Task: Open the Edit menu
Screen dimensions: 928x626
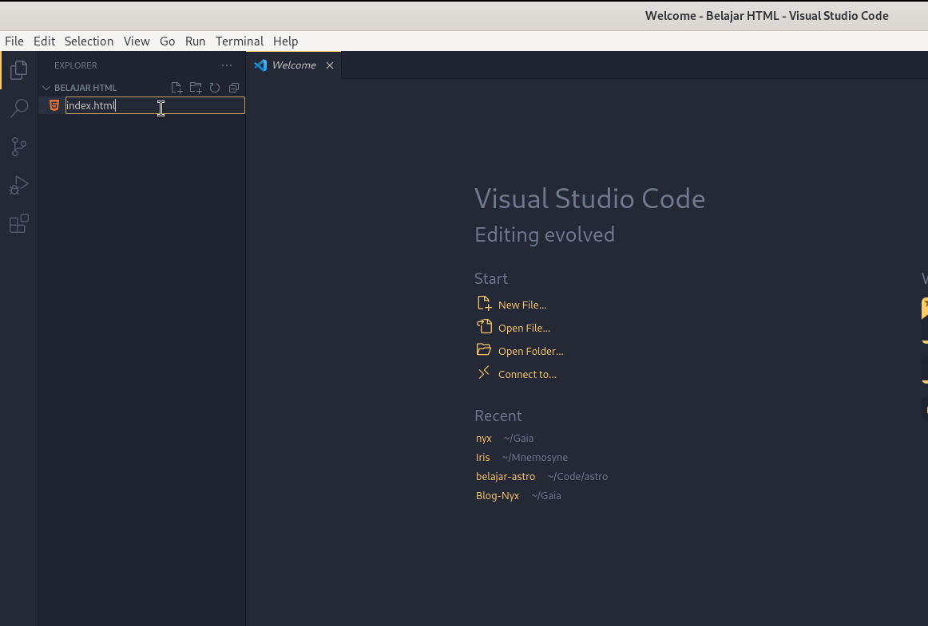Action: pos(45,41)
